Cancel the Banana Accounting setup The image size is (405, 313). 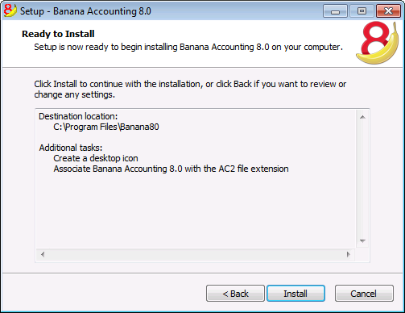[x=364, y=294]
